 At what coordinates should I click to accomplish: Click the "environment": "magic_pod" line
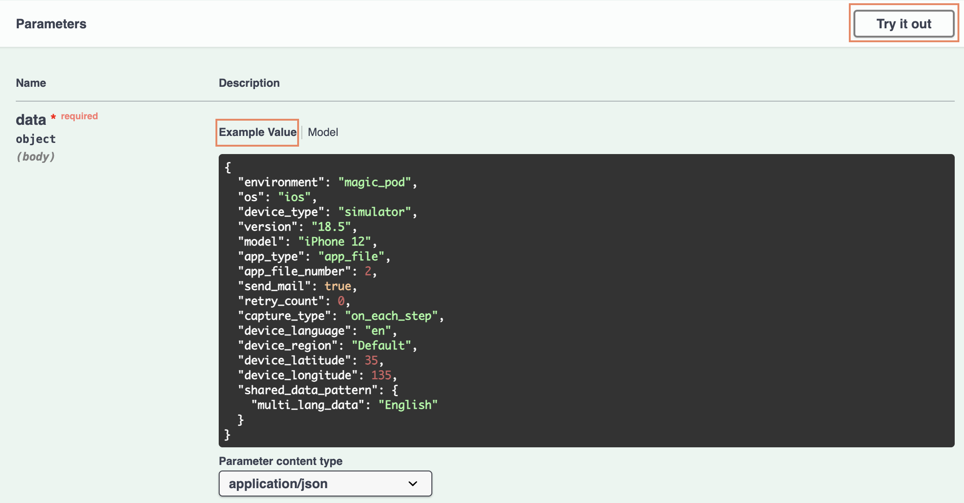pos(327,182)
